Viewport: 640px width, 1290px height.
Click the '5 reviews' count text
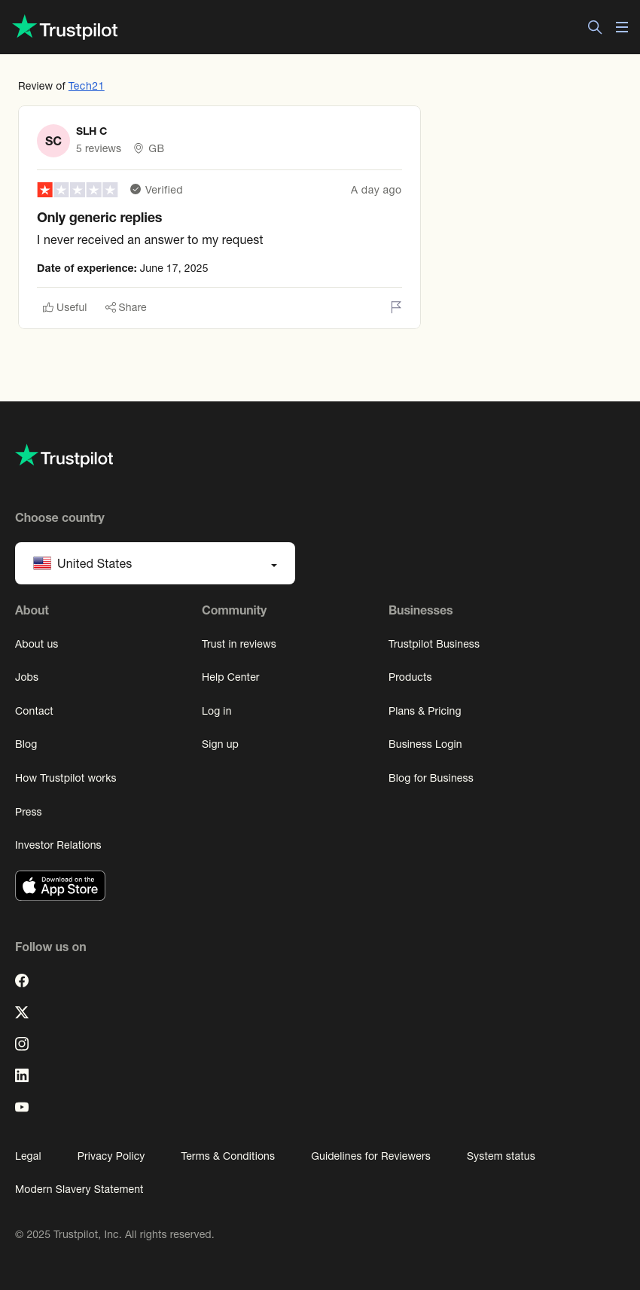pyautogui.click(x=99, y=148)
